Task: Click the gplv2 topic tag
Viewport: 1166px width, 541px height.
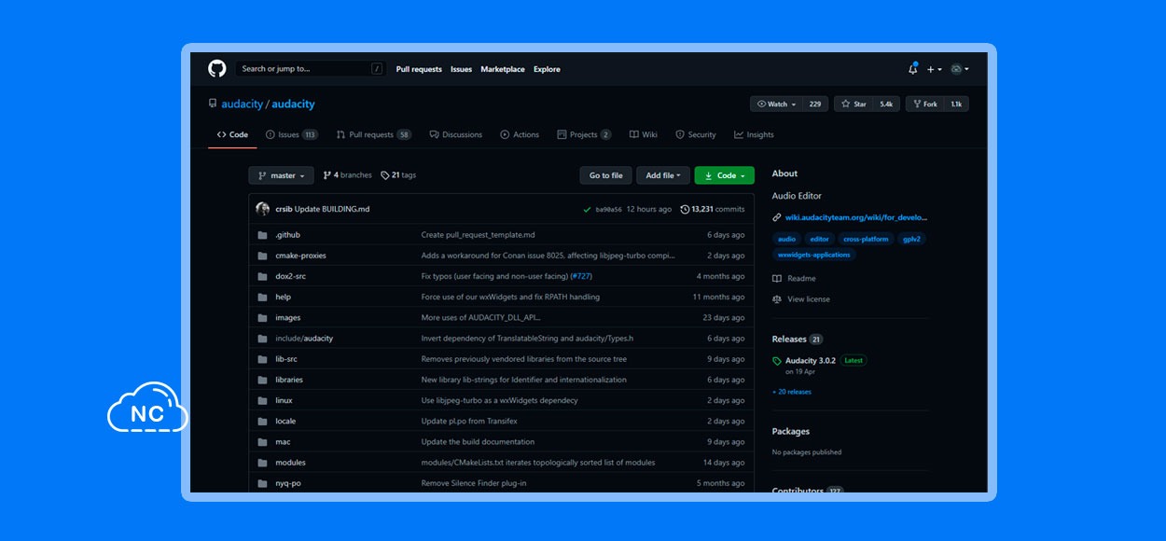Action: (x=911, y=239)
